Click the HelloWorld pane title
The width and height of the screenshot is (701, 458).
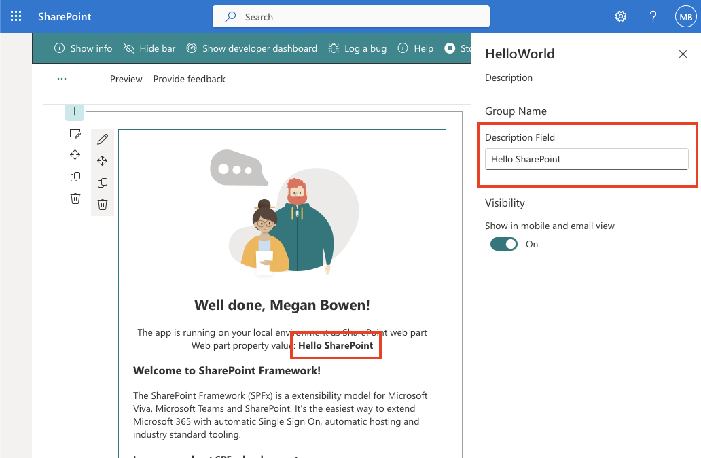point(520,54)
